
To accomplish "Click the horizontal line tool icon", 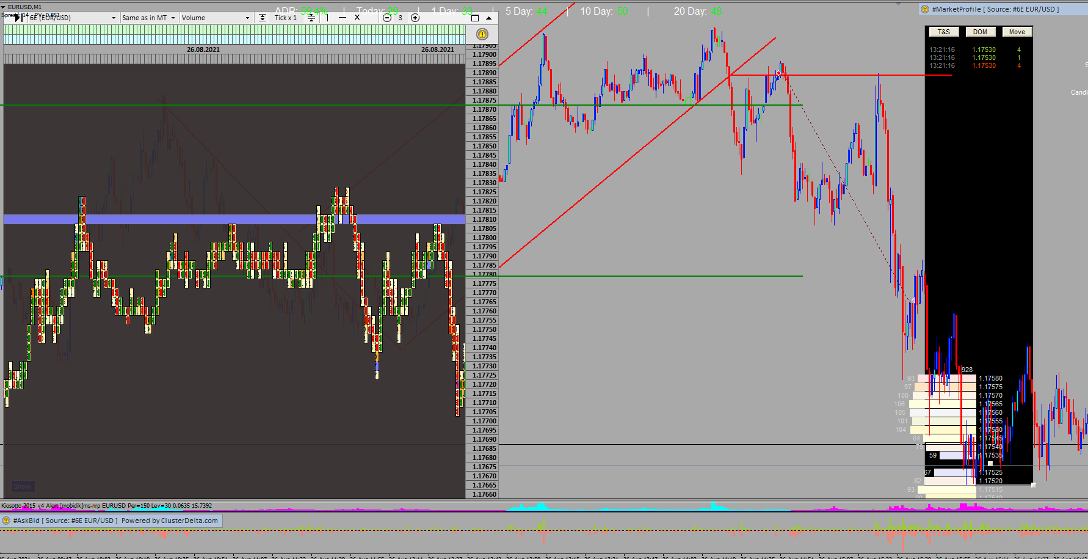I will click(343, 18).
